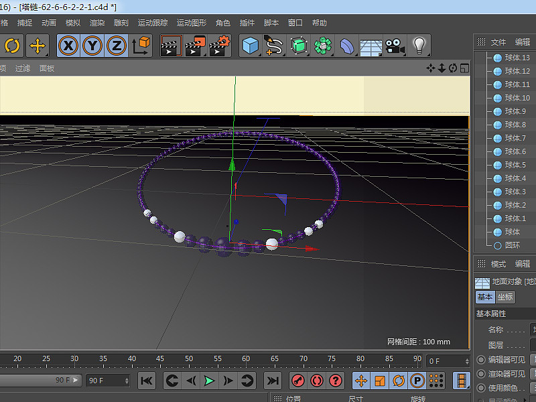536x402 pixels.
Task: Adjust the 90 F end frame stepper
Action: pyautogui.click(x=127, y=381)
